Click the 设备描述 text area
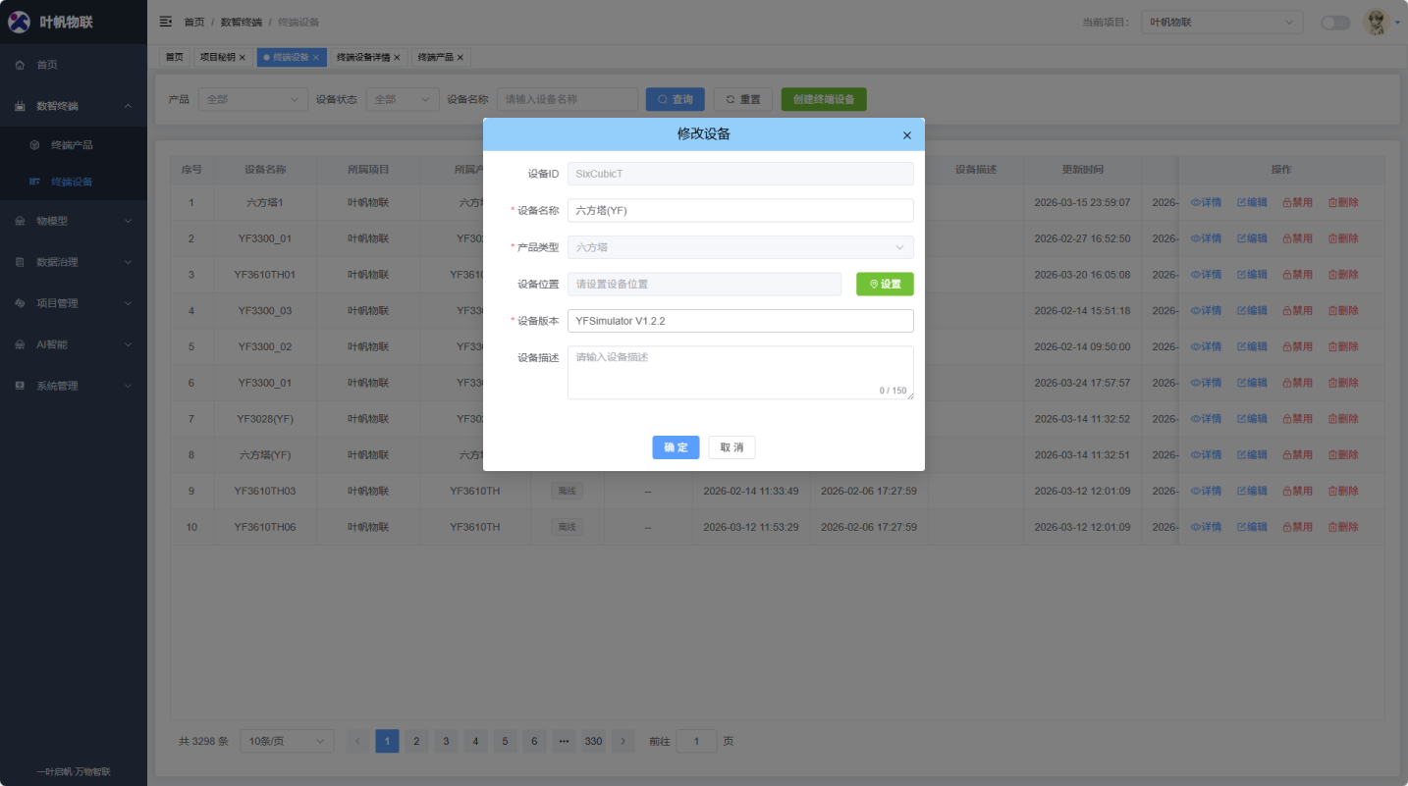1408x786 pixels. pos(740,372)
